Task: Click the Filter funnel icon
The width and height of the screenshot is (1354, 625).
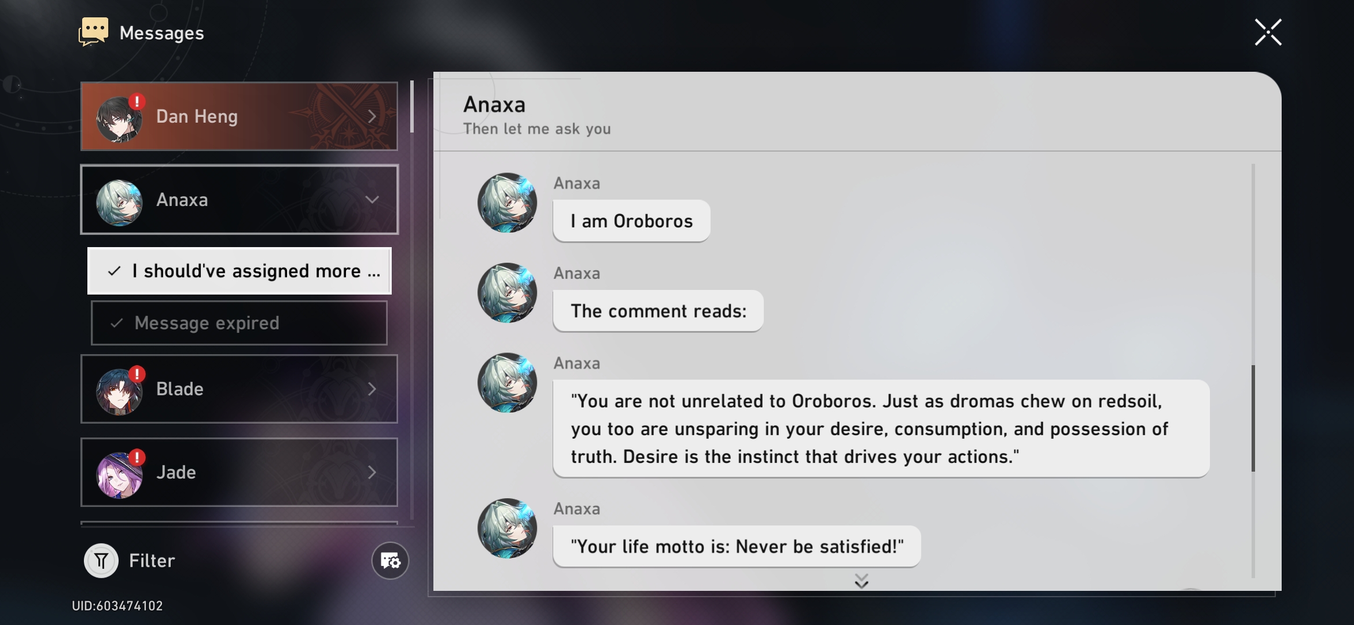Action: click(101, 560)
